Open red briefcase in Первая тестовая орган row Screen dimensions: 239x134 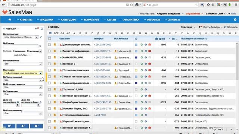pos(150,77)
